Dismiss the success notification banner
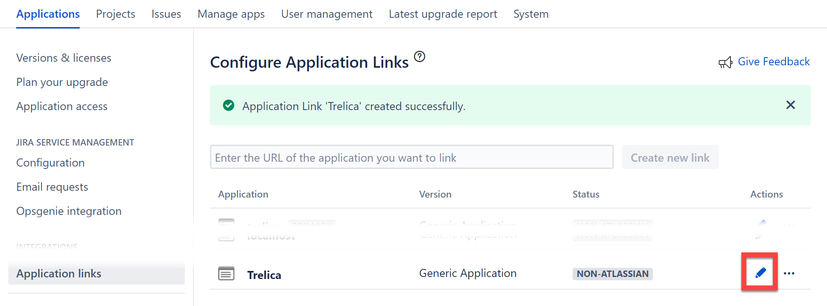The height and width of the screenshot is (306, 827). [791, 105]
